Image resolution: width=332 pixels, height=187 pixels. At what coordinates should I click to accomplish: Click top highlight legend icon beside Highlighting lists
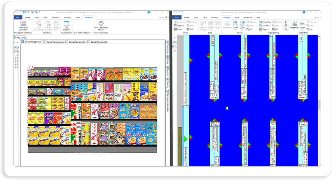[286, 22]
